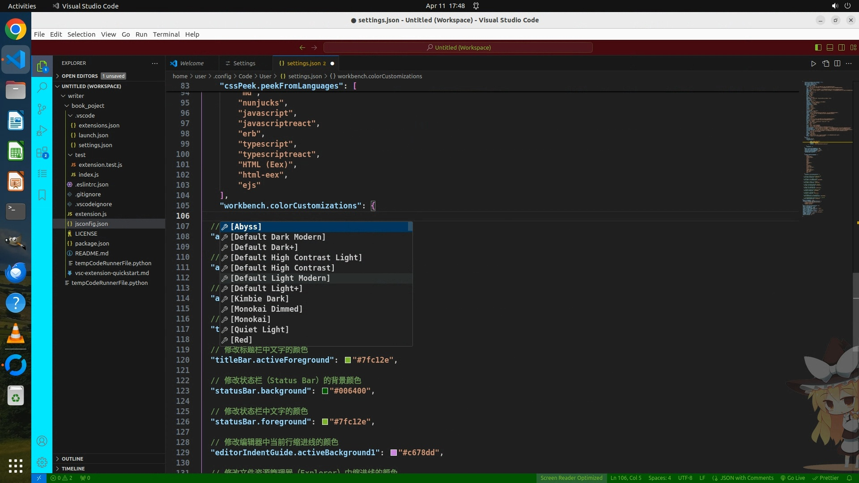The height and width of the screenshot is (483, 859).
Task: Open the Accounts icon in activity bar
Action: pyautogui.click(x=42, y=441)
